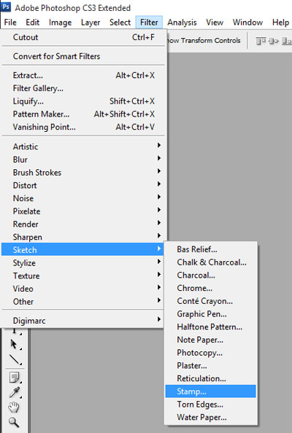This screenshot has width=292, height=433.
Task: Select the Zoom magnifier tool
Action: [14, 422]
